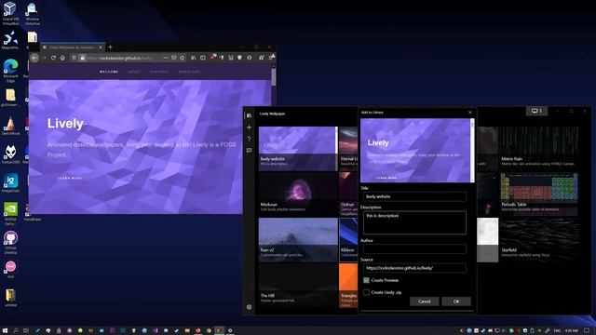
Task: Click the plus Add Wallpaper icon in Lively sidebar
Action: 249,127
